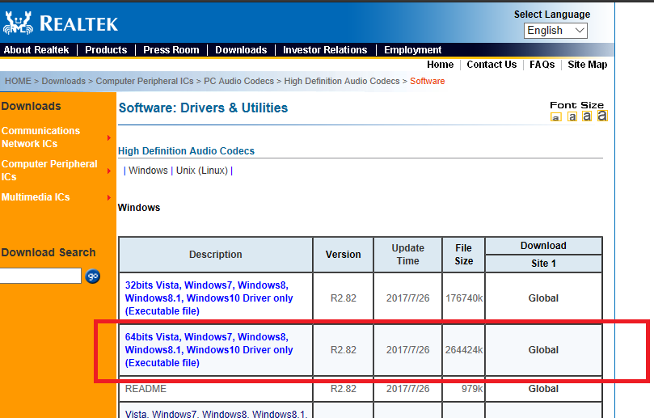Jump to the Unix (Linux) section link
This screenshot has width=654, height=418.
pyautogui.click(x=202, y=171)
